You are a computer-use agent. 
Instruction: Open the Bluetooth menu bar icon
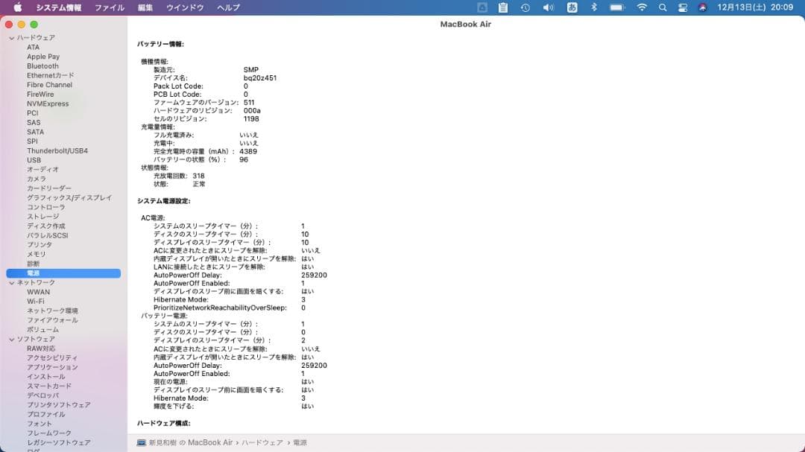click(593, 7)
